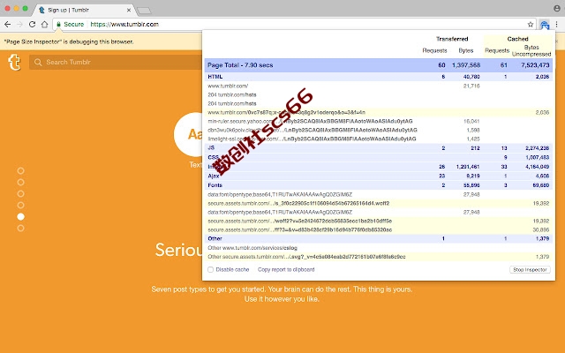This screenshot has height=353, width=565.
Task: Select the sixth page indicator dot
Action: click(21, 228)
